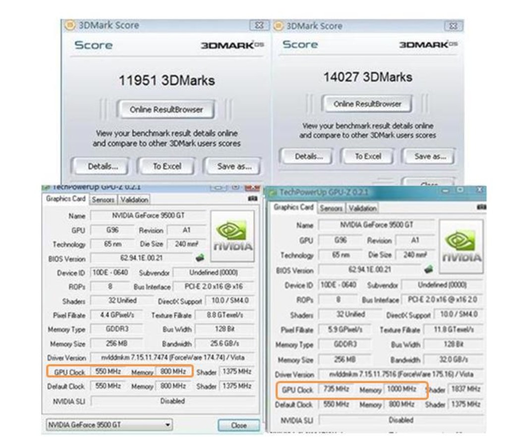Open Online ResultBrowser in left 3DMark window
512x446 pixels.
tap(166, 110)
